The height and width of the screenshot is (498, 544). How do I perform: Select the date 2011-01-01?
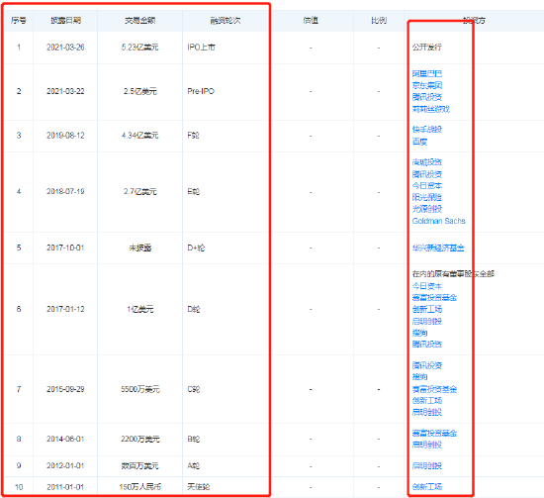(x=65, y=487)
